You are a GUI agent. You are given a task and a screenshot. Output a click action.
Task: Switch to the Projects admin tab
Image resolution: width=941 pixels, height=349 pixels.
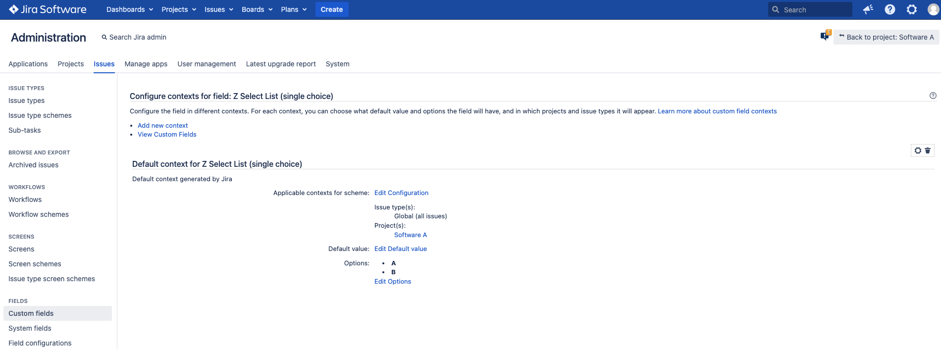coord(71,64)
